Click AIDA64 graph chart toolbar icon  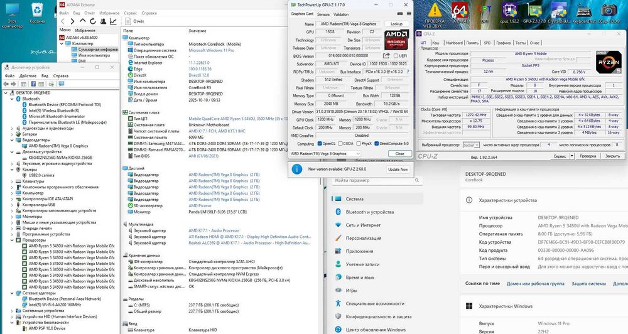(113, 21)
